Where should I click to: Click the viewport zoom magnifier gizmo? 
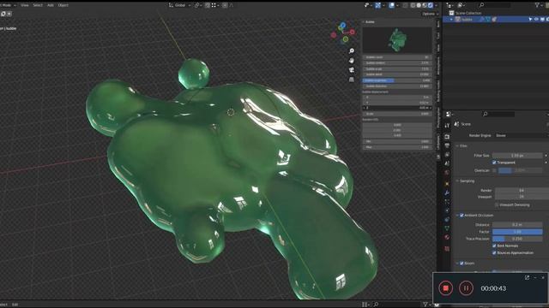pos(352,51)
